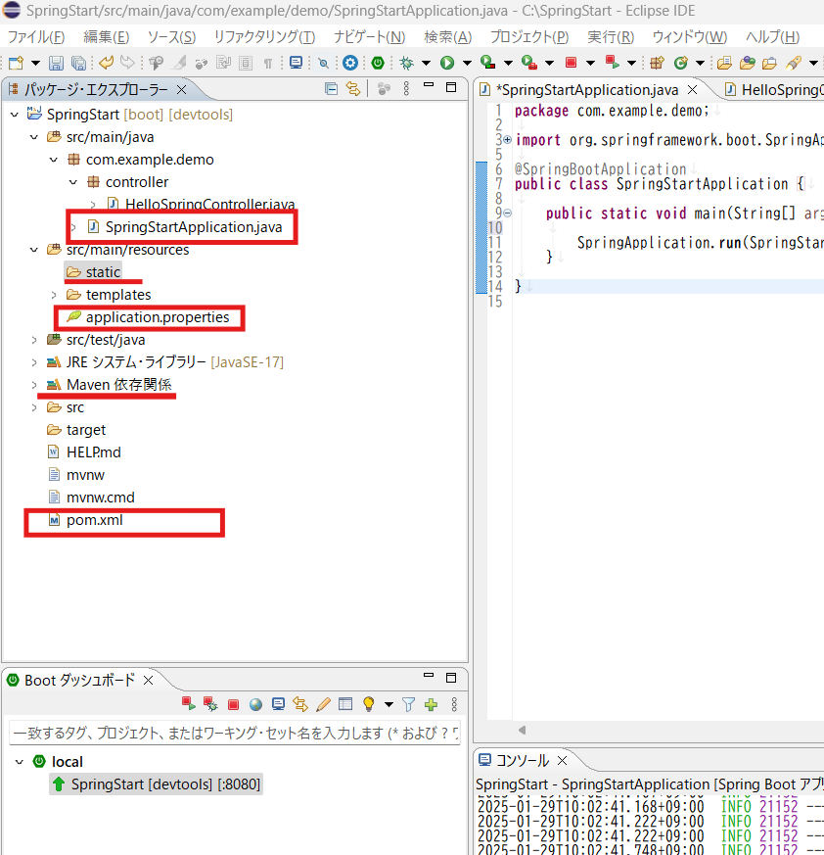Click the table properties icon in Boot Dashboard
824x855 pixels.
[345, 704]
